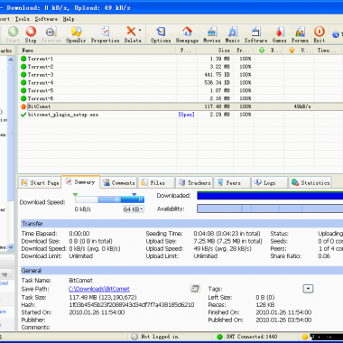Click the Not logged in status icon
343x343 pixels.
134,337
